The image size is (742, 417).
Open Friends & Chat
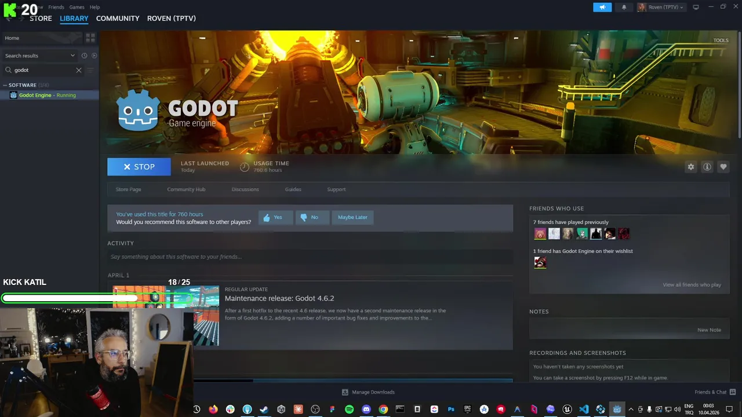pos(715,392)
